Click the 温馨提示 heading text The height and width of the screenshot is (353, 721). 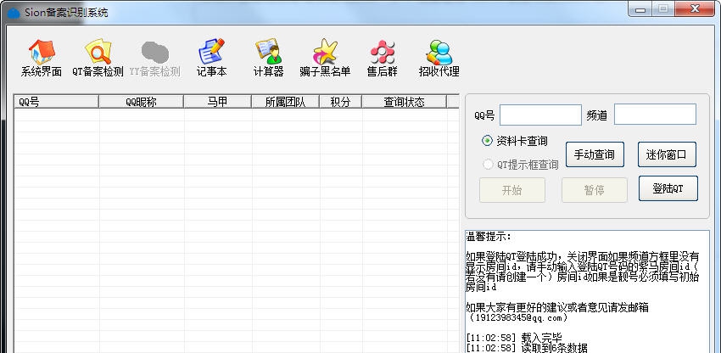click(488, 237)
